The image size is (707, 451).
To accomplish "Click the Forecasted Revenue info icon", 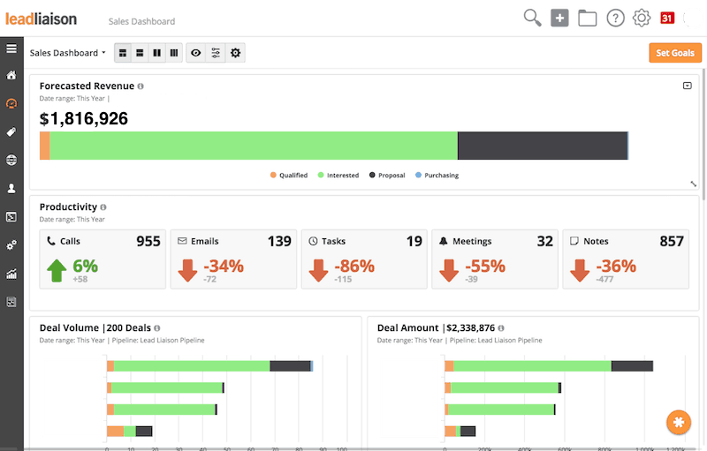I will pyautogui.click(x=141, y=86).
